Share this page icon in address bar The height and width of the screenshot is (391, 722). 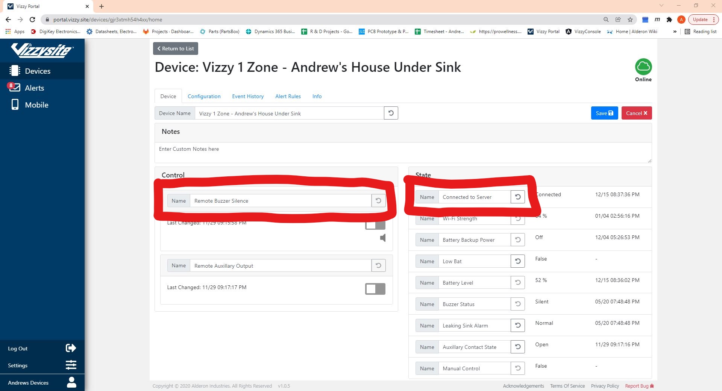click(x=618, y=20)
